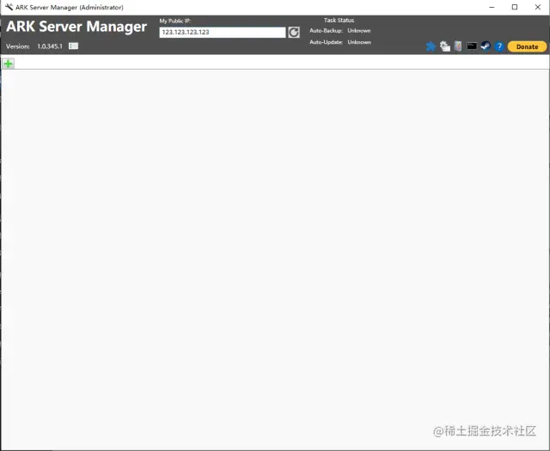Refresh the public IP address
Viewport: 550px width, 451px height.
(294, 33)
